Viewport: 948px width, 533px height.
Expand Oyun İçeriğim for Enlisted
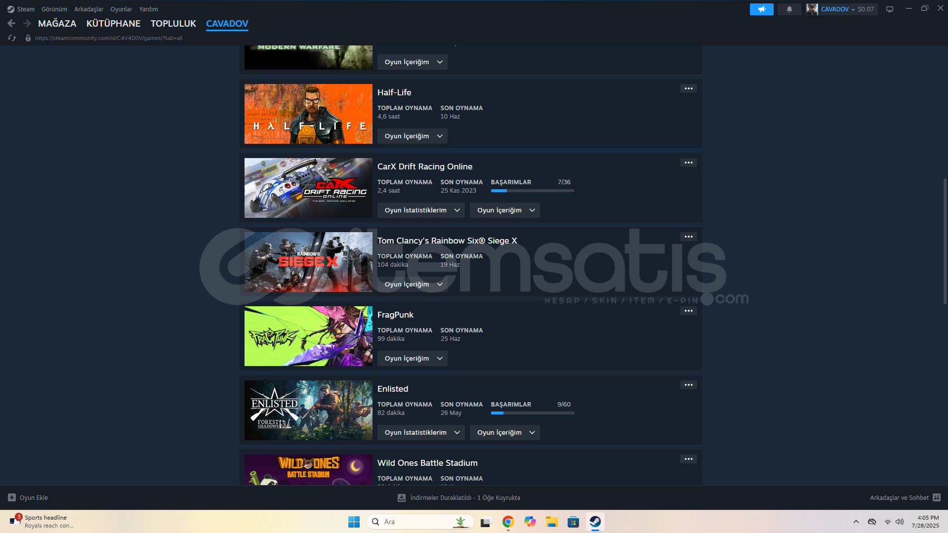pos(504,433)
